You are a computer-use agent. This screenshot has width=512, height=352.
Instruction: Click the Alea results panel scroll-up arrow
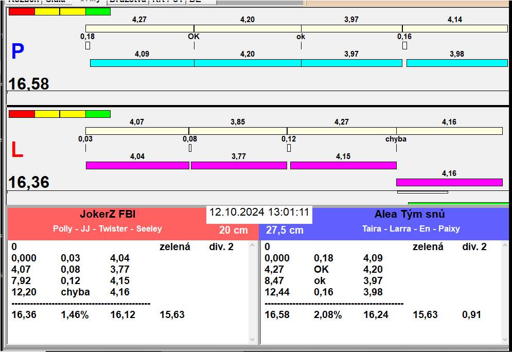pyautogui.click(x=505, y=245)
